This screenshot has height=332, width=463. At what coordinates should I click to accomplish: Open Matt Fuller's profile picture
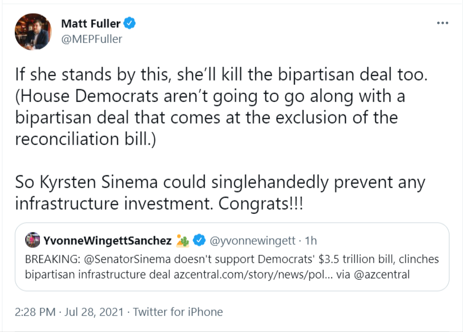[x=33, y=31]
